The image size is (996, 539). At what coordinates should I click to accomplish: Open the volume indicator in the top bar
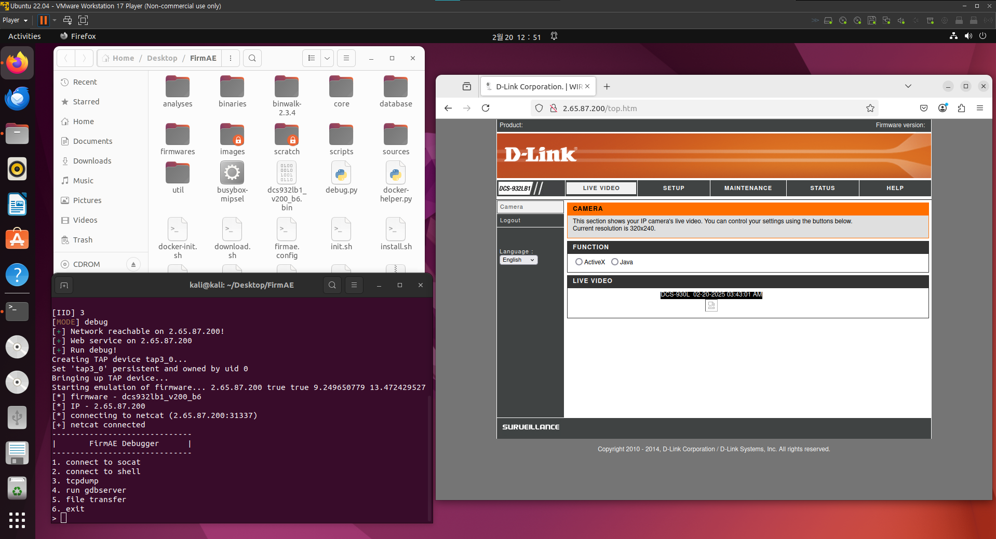point(968,36)
